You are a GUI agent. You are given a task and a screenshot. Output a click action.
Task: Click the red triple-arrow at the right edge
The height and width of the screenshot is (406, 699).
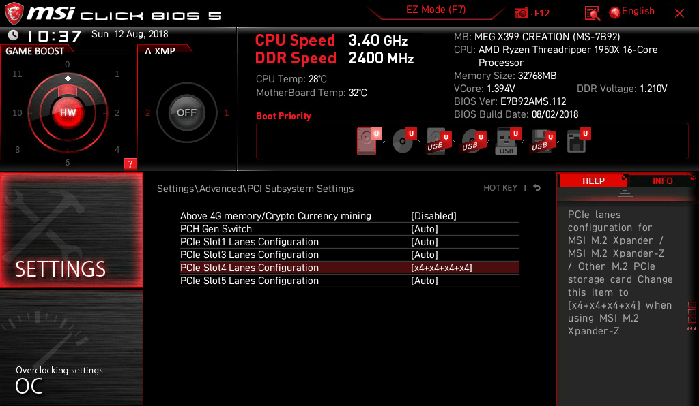[x=691, y=329]
